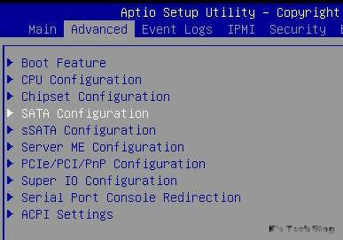Enter PCIe/PCI/PnP Configuration

[x=113, y=164]
